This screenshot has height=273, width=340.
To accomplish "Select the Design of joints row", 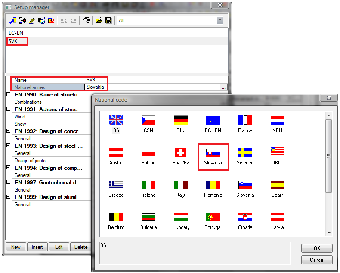I will 49,161.
